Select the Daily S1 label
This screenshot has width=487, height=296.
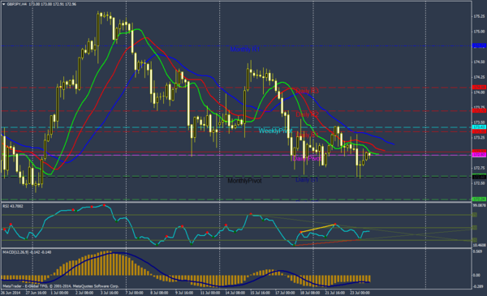[x=307, y=180]
